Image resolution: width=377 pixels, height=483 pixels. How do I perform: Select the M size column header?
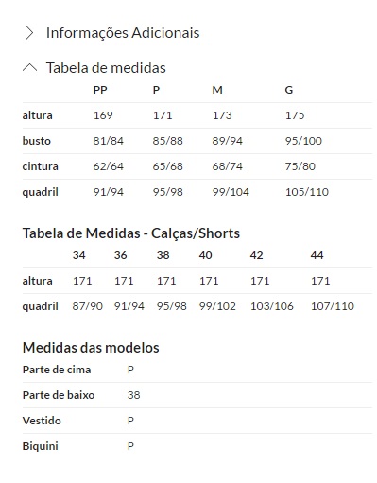click(217, 90)
